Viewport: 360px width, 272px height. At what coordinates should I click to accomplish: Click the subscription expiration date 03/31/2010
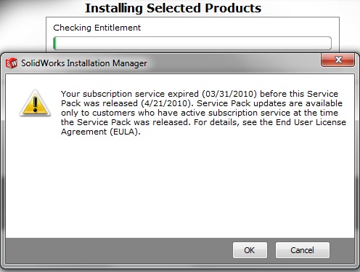[229, 94]
